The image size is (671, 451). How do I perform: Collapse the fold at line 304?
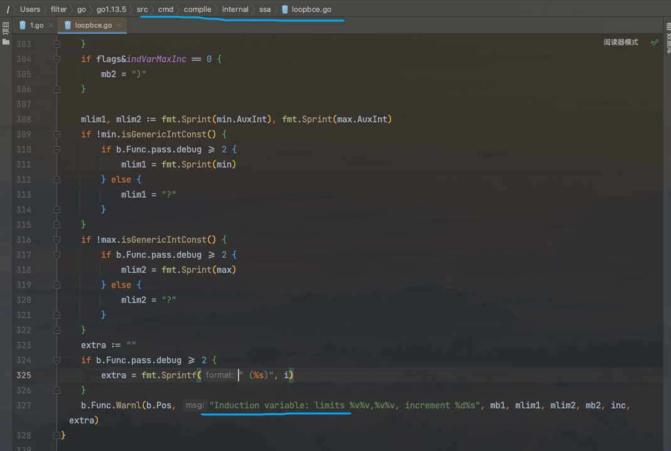(x=56, y=59)
